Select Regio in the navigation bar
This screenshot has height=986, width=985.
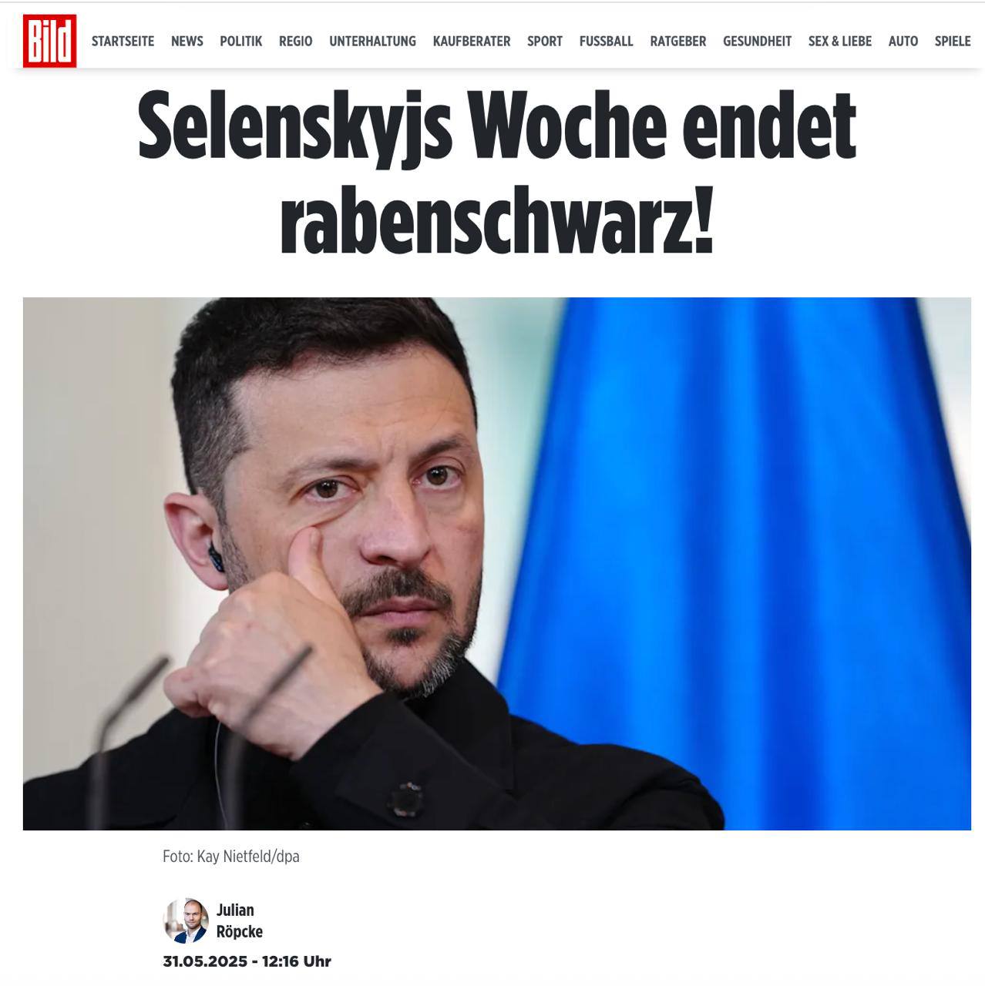click(296, 42)
